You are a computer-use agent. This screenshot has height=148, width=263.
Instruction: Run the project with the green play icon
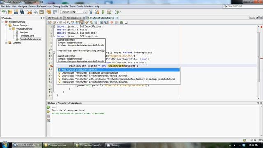[x=103, y=12]
